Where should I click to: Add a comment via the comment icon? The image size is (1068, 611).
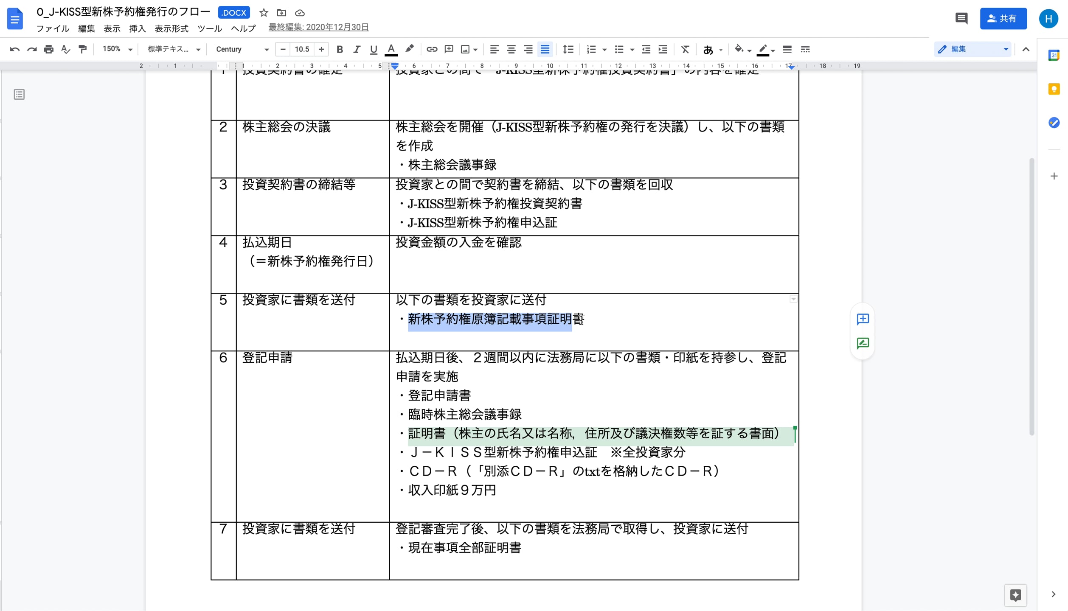point(449,49)
